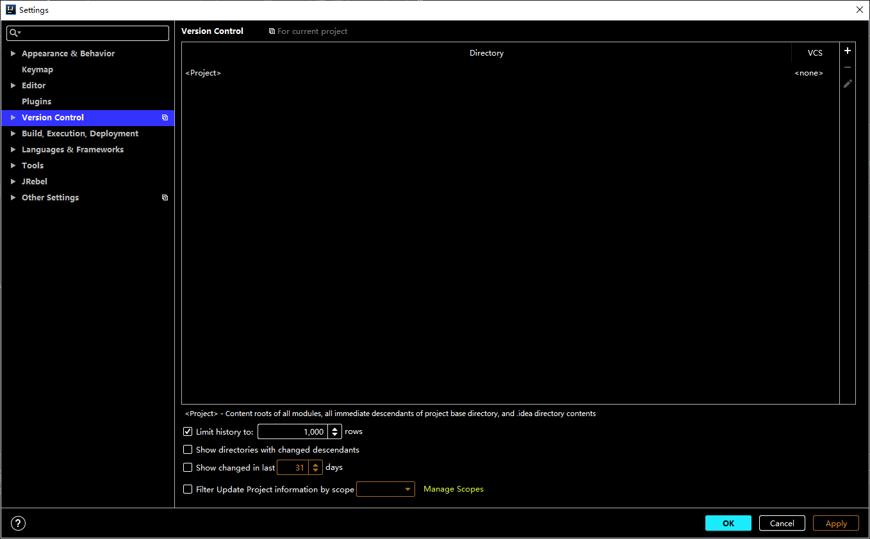Click the history rows limit field
Screen dimensions: 870x539
click(x=293, y=431)
